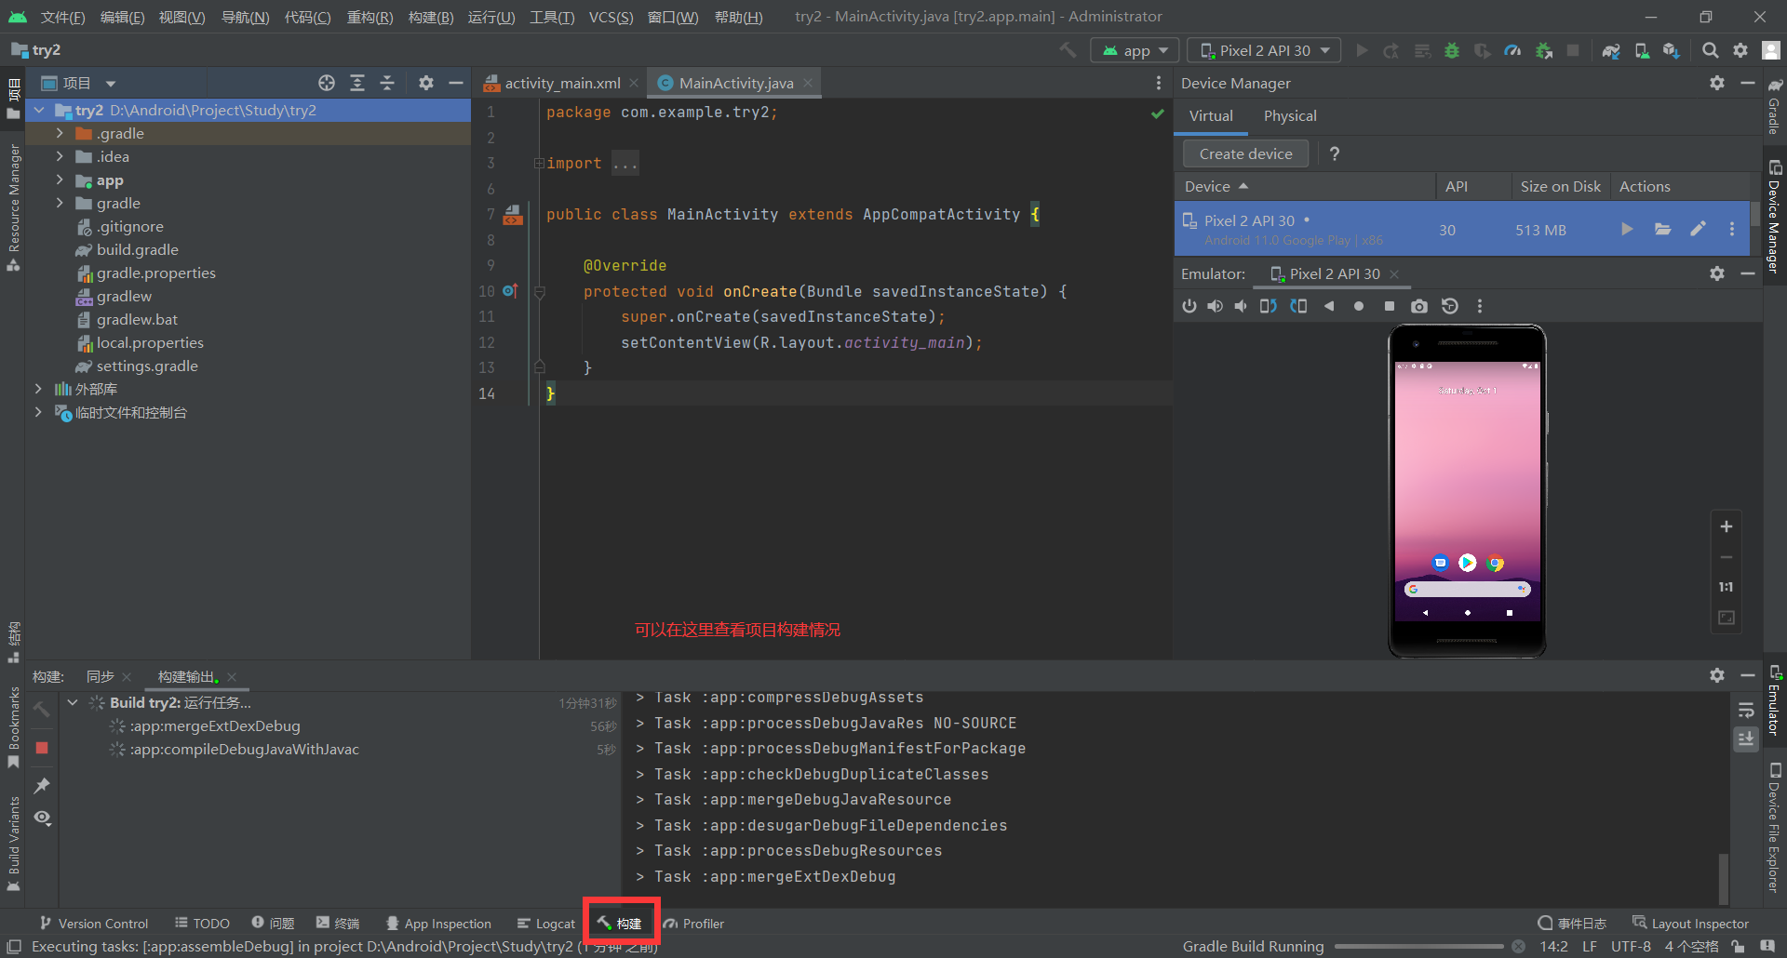The height and width of the screenshot is (958, 1787).
Task: Toggle Device File Explorer side panel
Action: (1775, 827)
